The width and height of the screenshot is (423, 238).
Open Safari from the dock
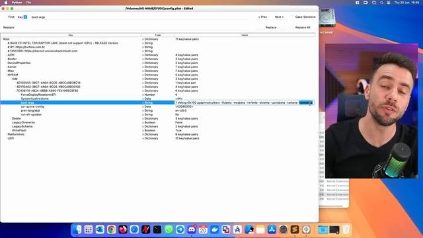coord(134,229)
